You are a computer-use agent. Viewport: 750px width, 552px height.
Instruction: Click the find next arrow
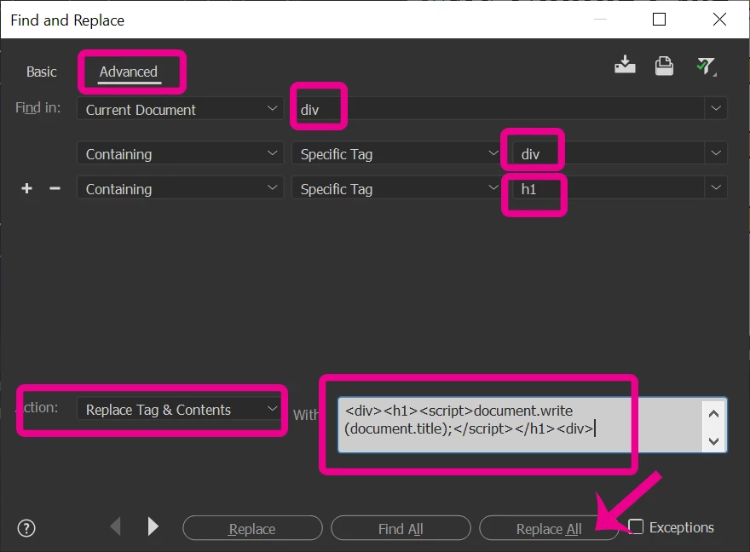coord(153,526)
